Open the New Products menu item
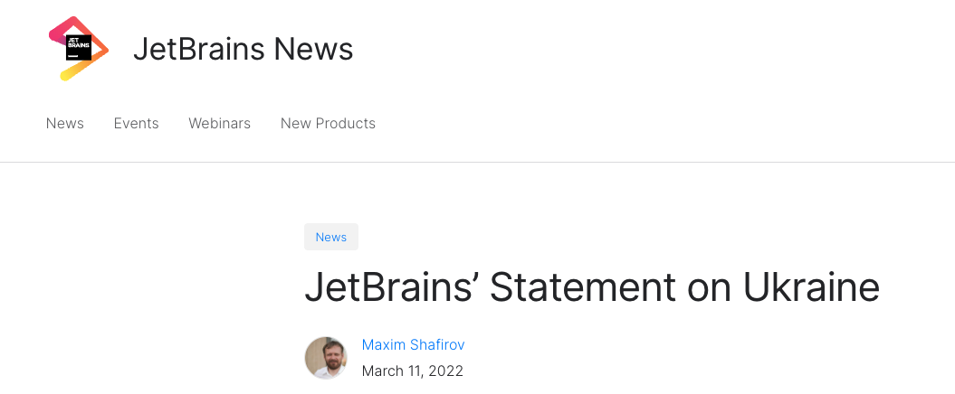This screenshot has width=955, height=394. 328,124
